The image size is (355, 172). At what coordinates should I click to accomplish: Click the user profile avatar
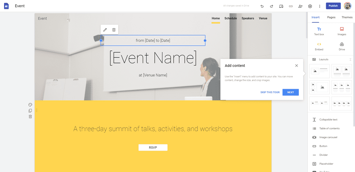pos(348,6)
